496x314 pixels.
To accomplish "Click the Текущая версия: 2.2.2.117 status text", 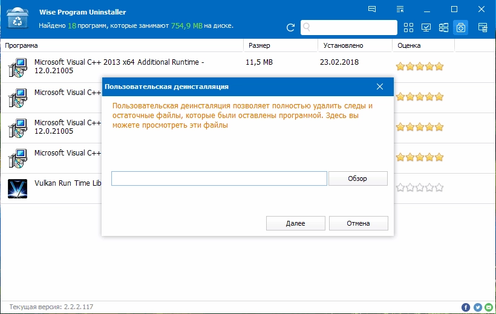I will (x=51, y=307).
